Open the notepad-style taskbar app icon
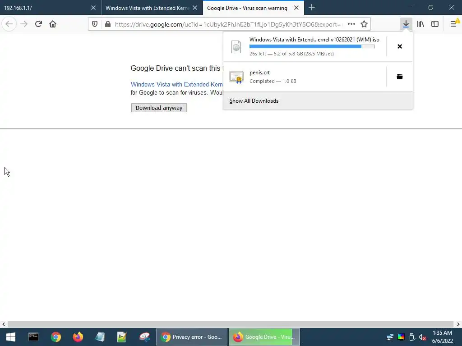Screen dimensions: 462x346 tap(100, 337)
